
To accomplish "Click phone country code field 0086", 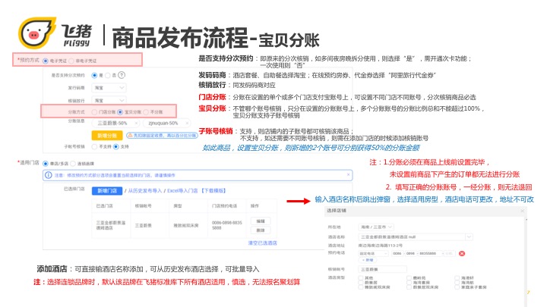I will coord(397,253).
